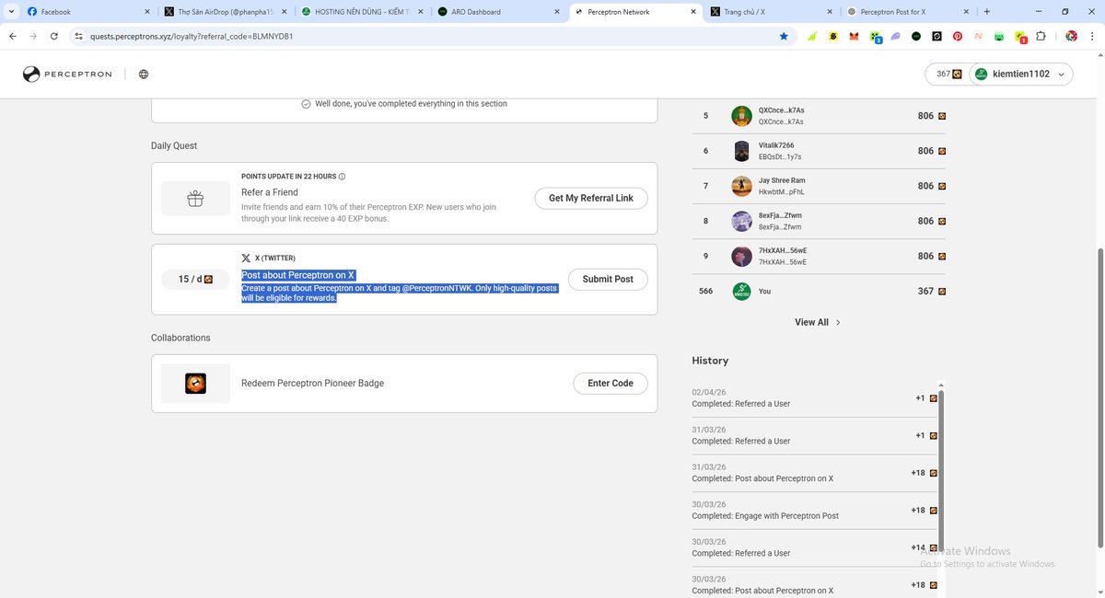Click the points update info icon
This screenshot has width=1105, height=598.
pyautogui.click(x=342, y=176)
